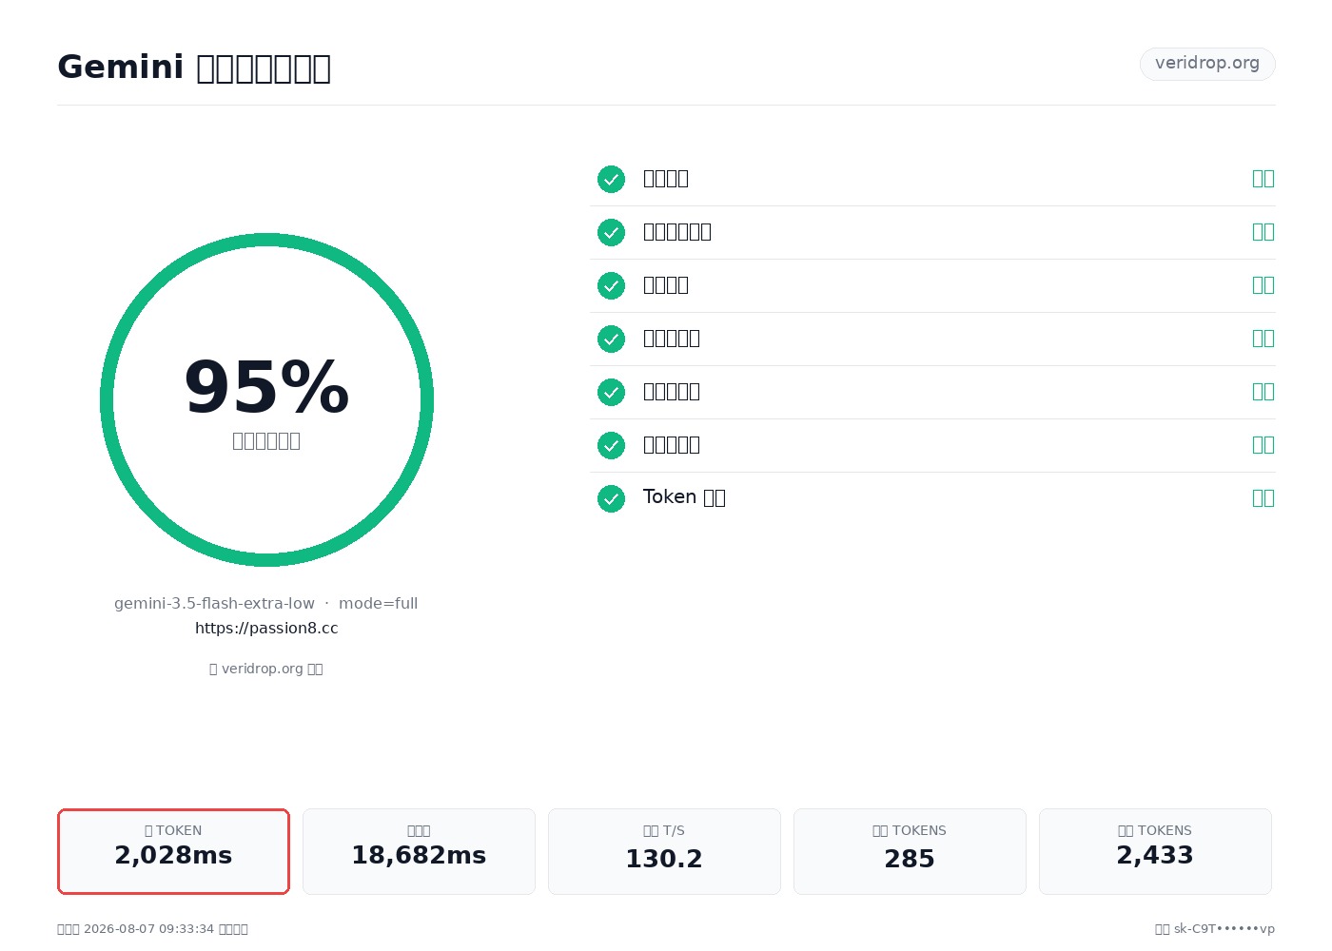
Task: Click the second check icon from the top
Action: [x=611, y=232]
